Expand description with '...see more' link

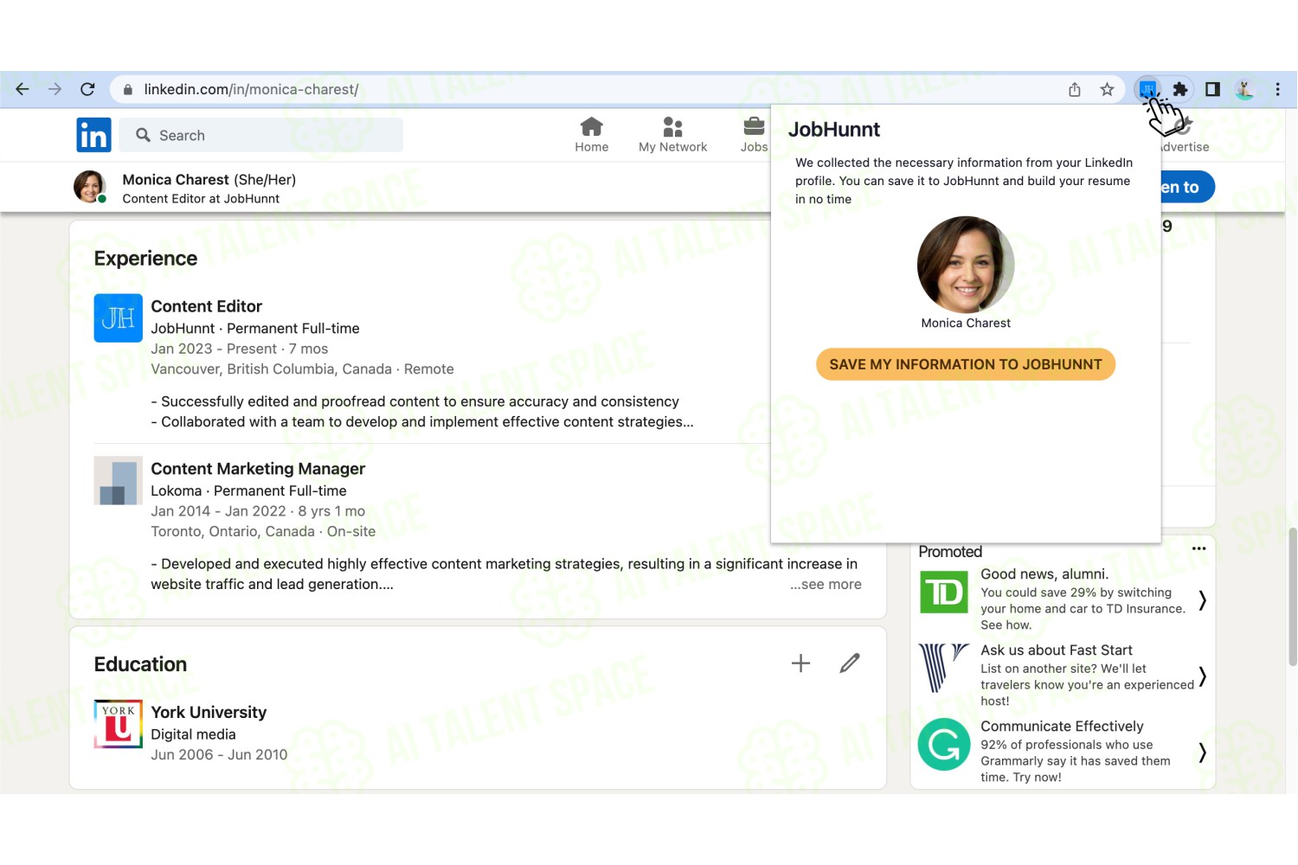(x=826, y=584)
